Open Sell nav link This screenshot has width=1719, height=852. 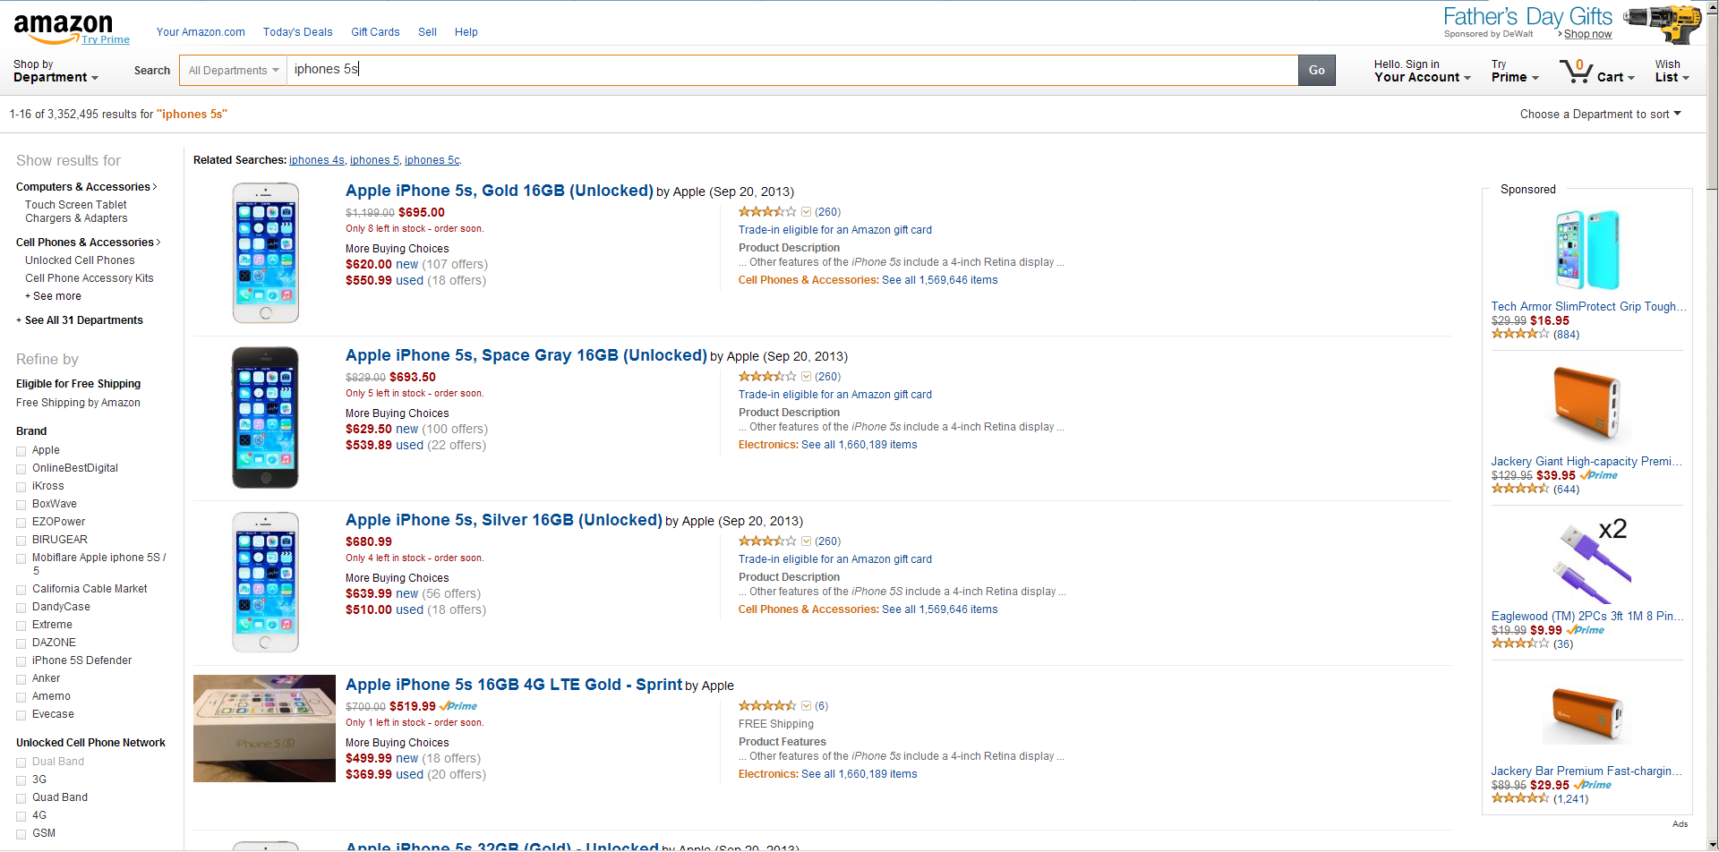point(427,32)
